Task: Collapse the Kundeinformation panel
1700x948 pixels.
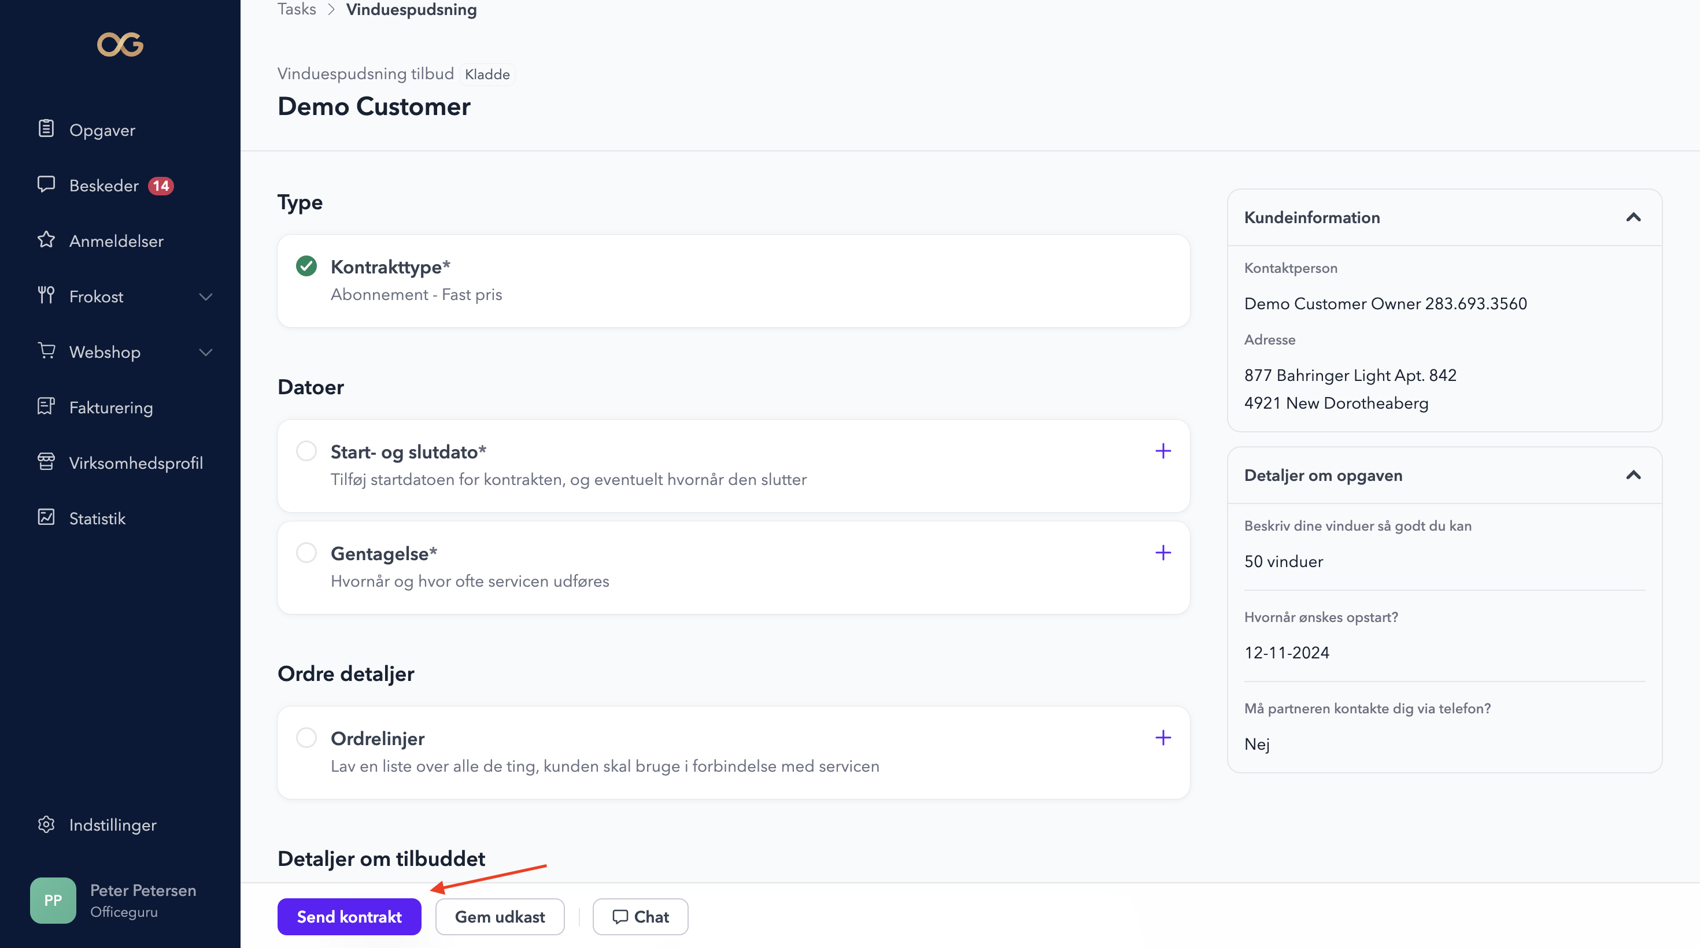Action: [1633, 218]
